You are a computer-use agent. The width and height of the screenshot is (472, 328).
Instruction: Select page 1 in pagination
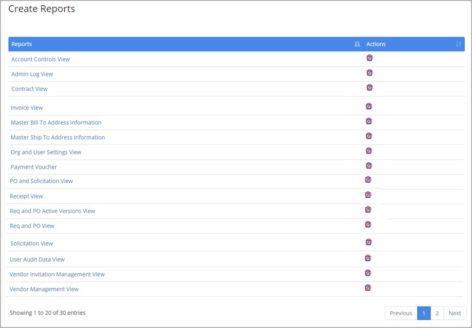(424, 313)
